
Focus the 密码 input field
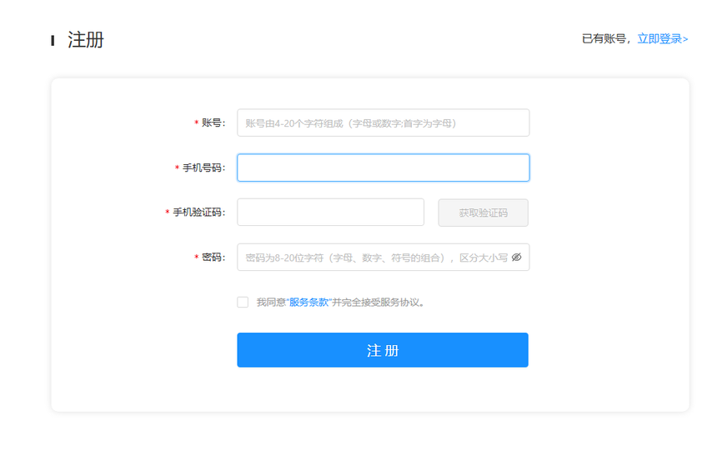pos(384,257)
